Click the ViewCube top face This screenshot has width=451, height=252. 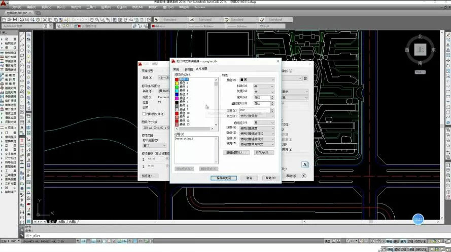[420, 50]
